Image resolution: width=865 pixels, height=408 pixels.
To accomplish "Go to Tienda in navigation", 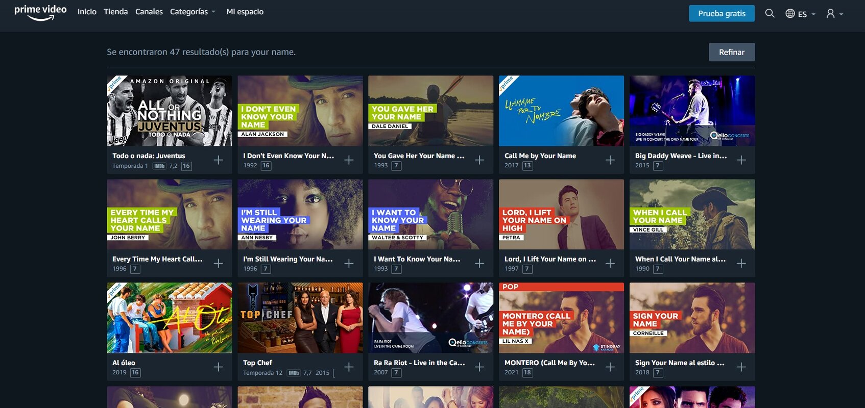I will (116, 12).
